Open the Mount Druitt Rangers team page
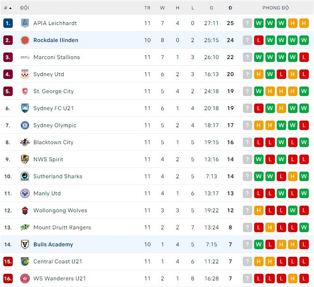Screen dimensions: 314x287 pyautogui.click(x=62, y=227)
